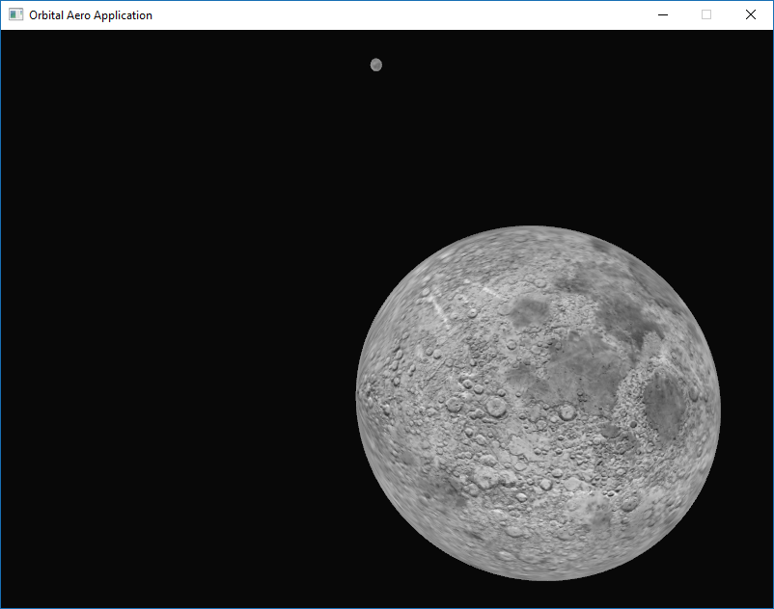Click the 'Orbital Aero Application' title text
Image resolution: width=774 pixels, height=609 pixels.
(x=90, y=14)
